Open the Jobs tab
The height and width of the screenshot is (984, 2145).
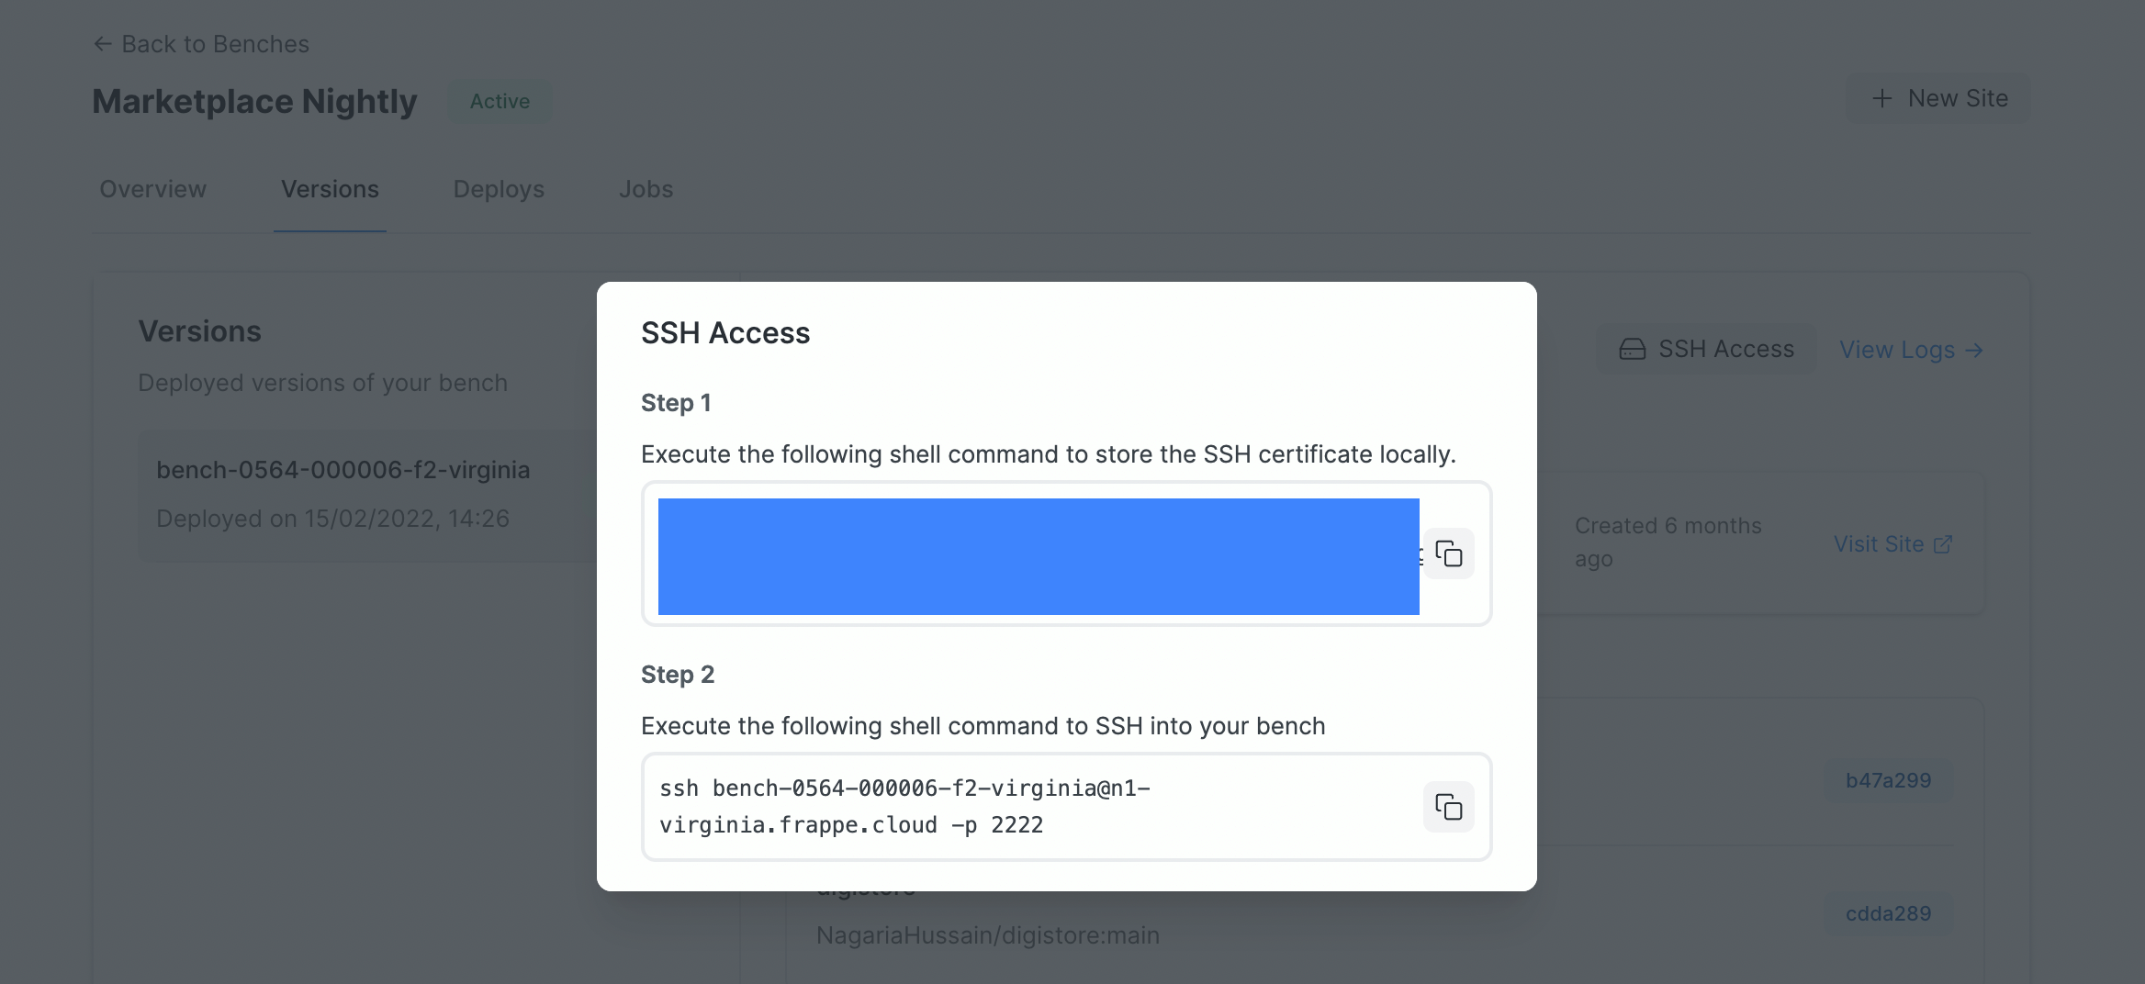[x=646, y=189]
